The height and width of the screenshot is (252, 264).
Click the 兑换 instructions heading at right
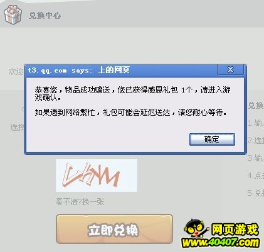(x=256, y=106)
